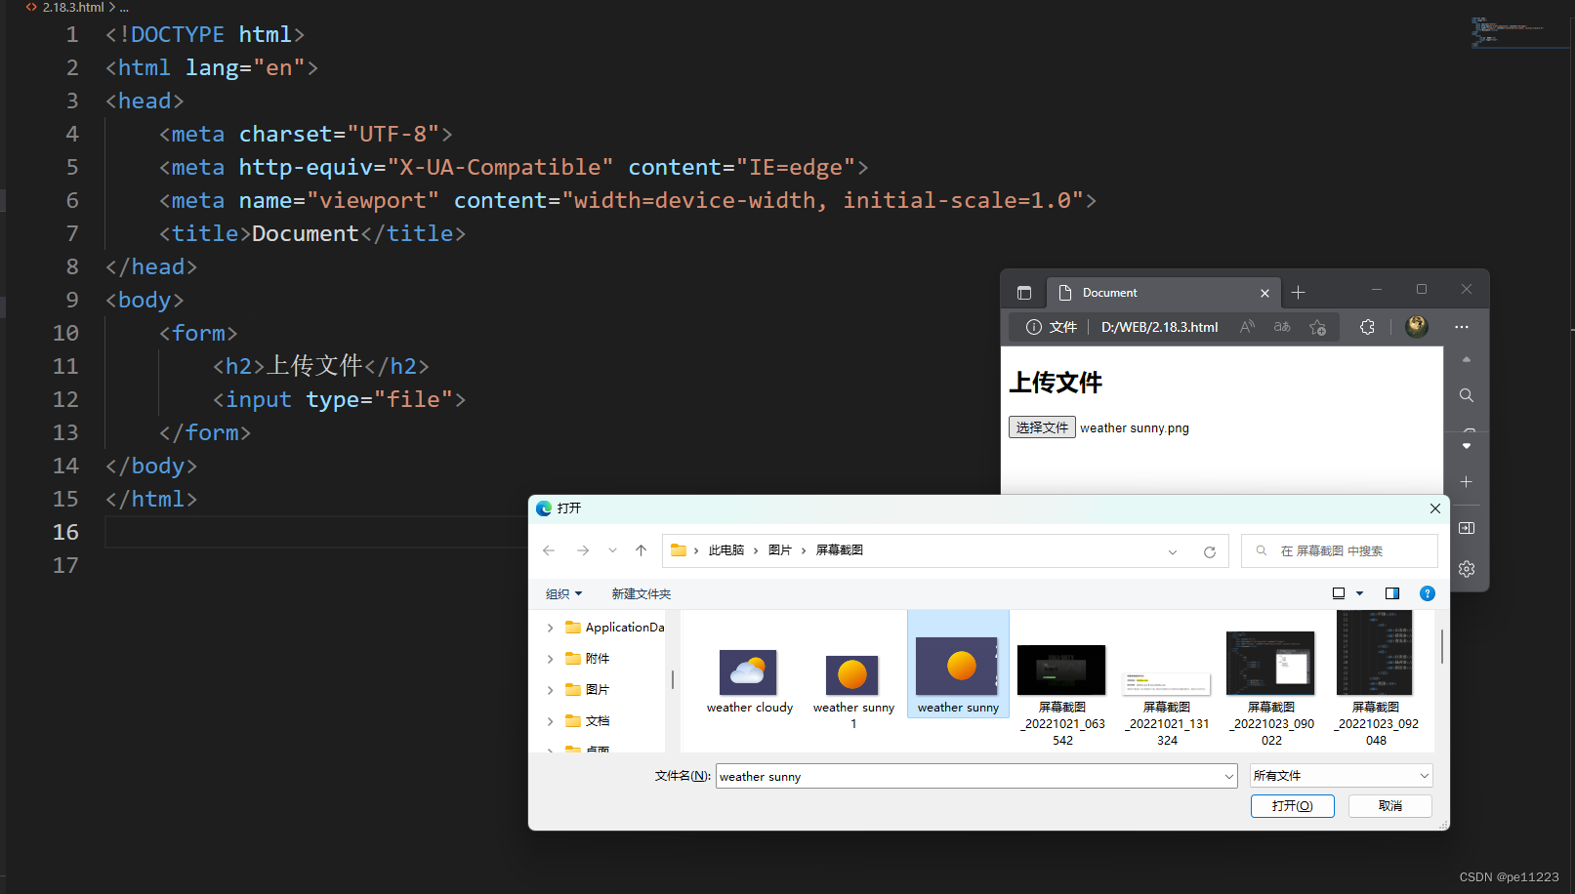Click the translate icon in address bar

pos(1282,327)
